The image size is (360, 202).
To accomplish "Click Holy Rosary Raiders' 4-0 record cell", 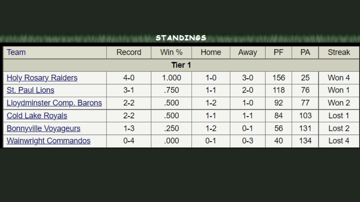I will [x=129, y=78].
